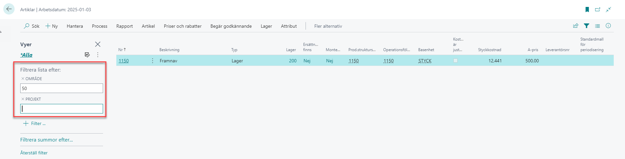
Task: Open view options beside Alla
Action: [x=98, y=55]
